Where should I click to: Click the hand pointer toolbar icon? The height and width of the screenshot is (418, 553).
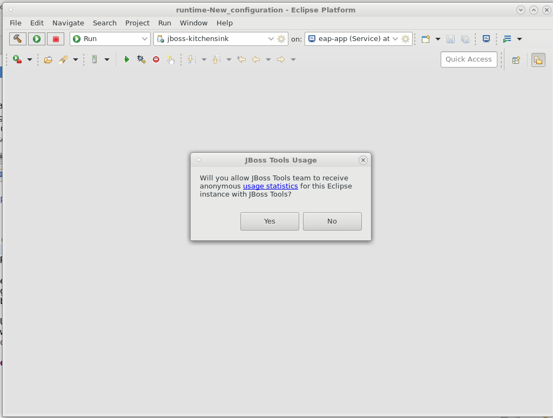[171, 59]
